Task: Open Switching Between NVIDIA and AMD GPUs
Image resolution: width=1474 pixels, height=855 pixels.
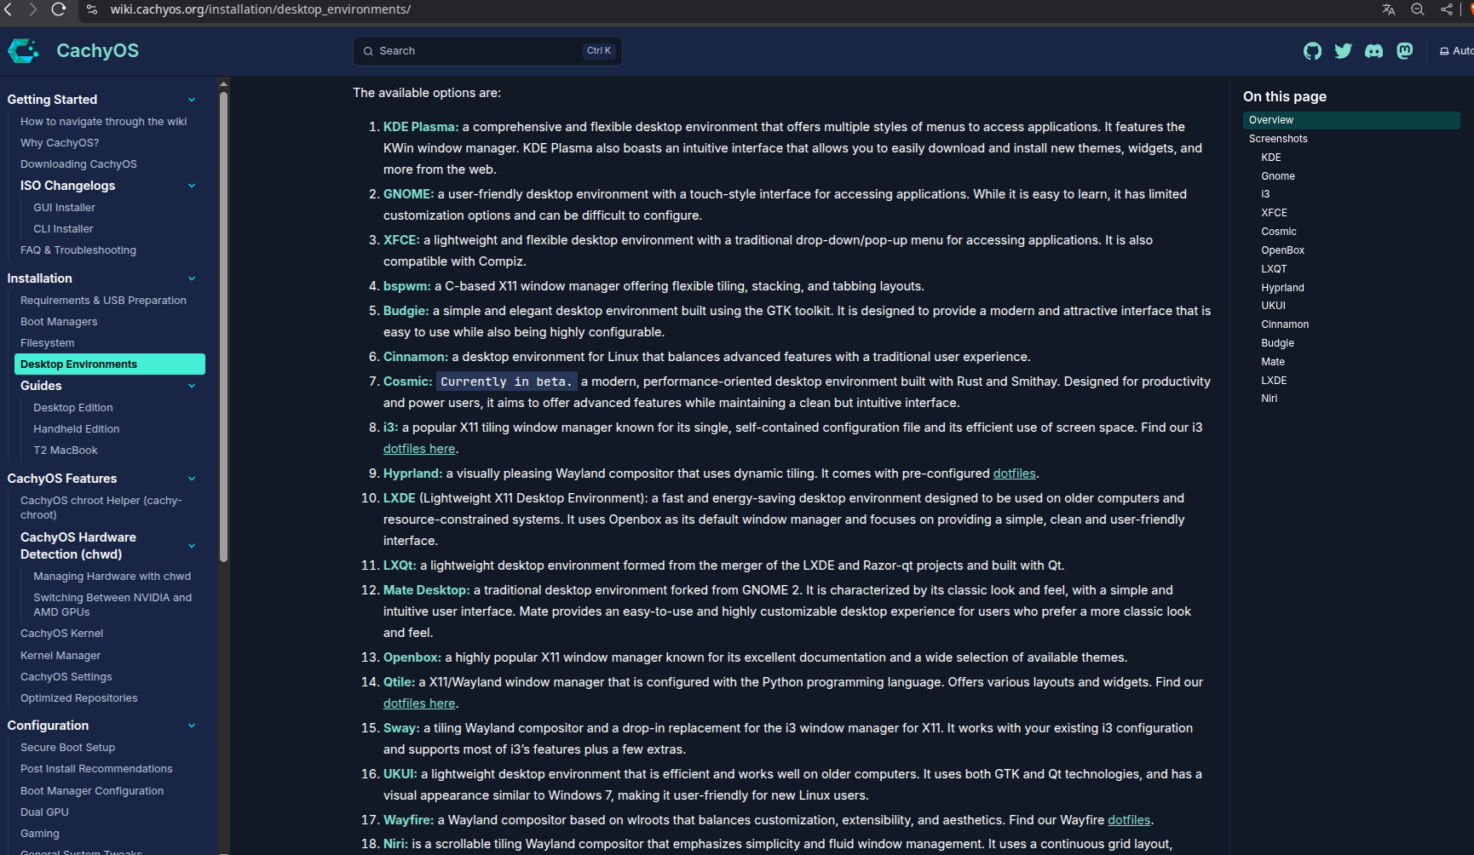Action: (x=112, y=605)
